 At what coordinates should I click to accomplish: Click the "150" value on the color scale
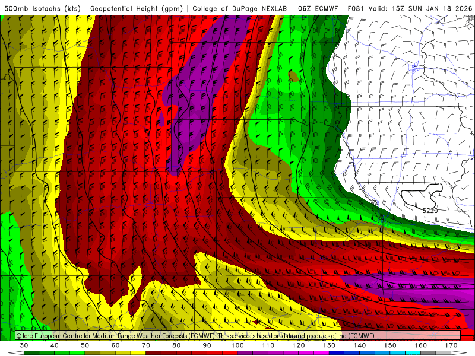[x=391, y=345]
